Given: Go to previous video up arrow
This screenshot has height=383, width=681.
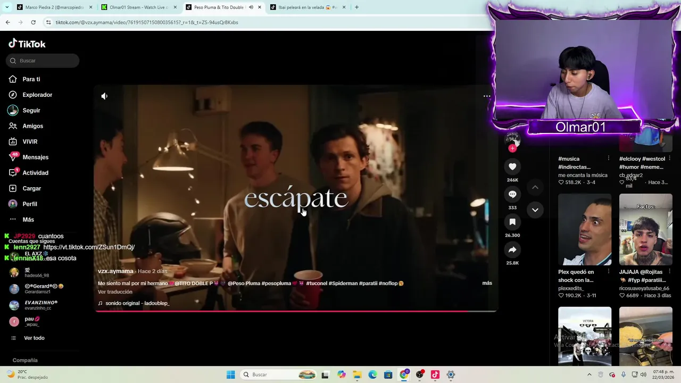Looking at the screenshot, I should (535, 187).
